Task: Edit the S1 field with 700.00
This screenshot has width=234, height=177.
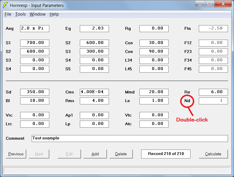Action: pyautogui.click(x=35, y=43)
